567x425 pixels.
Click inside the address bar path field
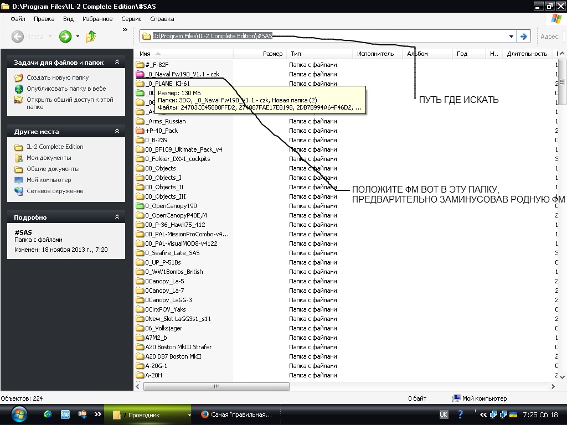(x=323, y=36)
